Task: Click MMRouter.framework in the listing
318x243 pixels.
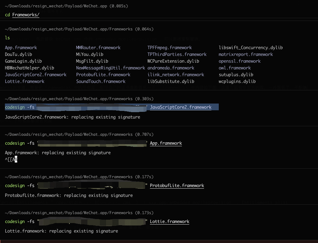Action: 98,48
